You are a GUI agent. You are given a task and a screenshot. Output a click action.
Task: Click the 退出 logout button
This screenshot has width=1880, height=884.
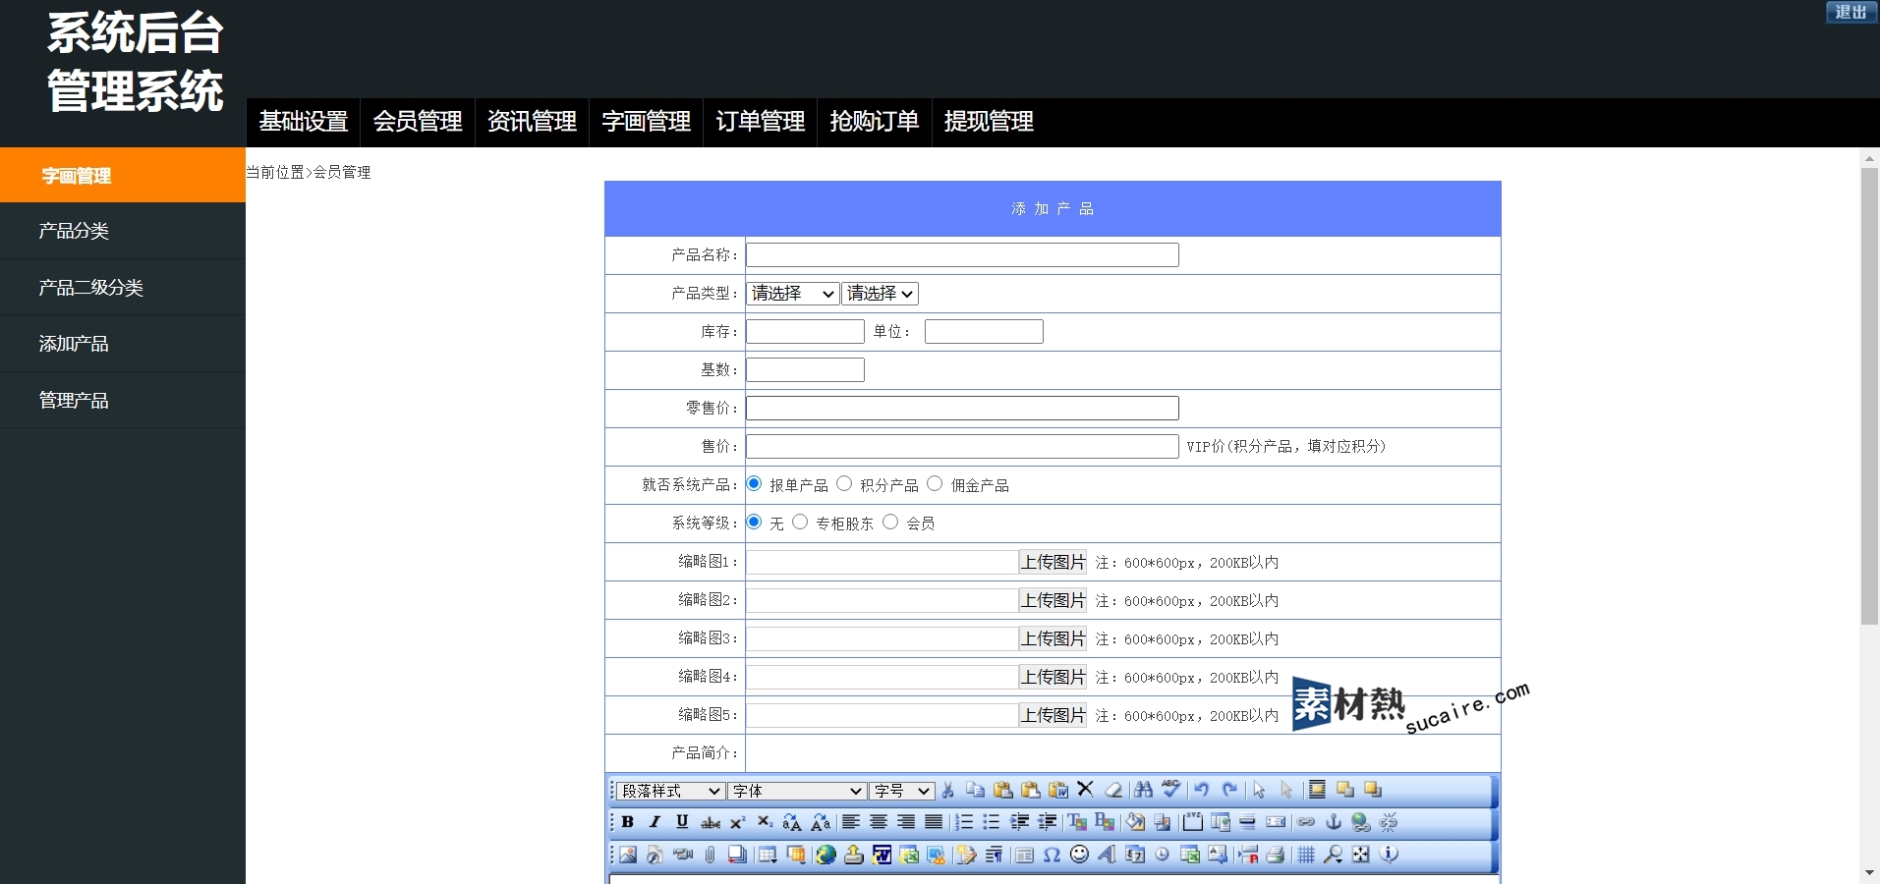pos(1852,12)
